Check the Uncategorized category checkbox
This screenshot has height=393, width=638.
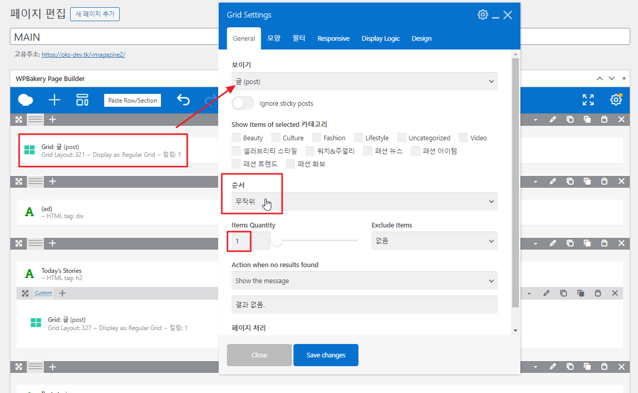(x=402, y=138)
